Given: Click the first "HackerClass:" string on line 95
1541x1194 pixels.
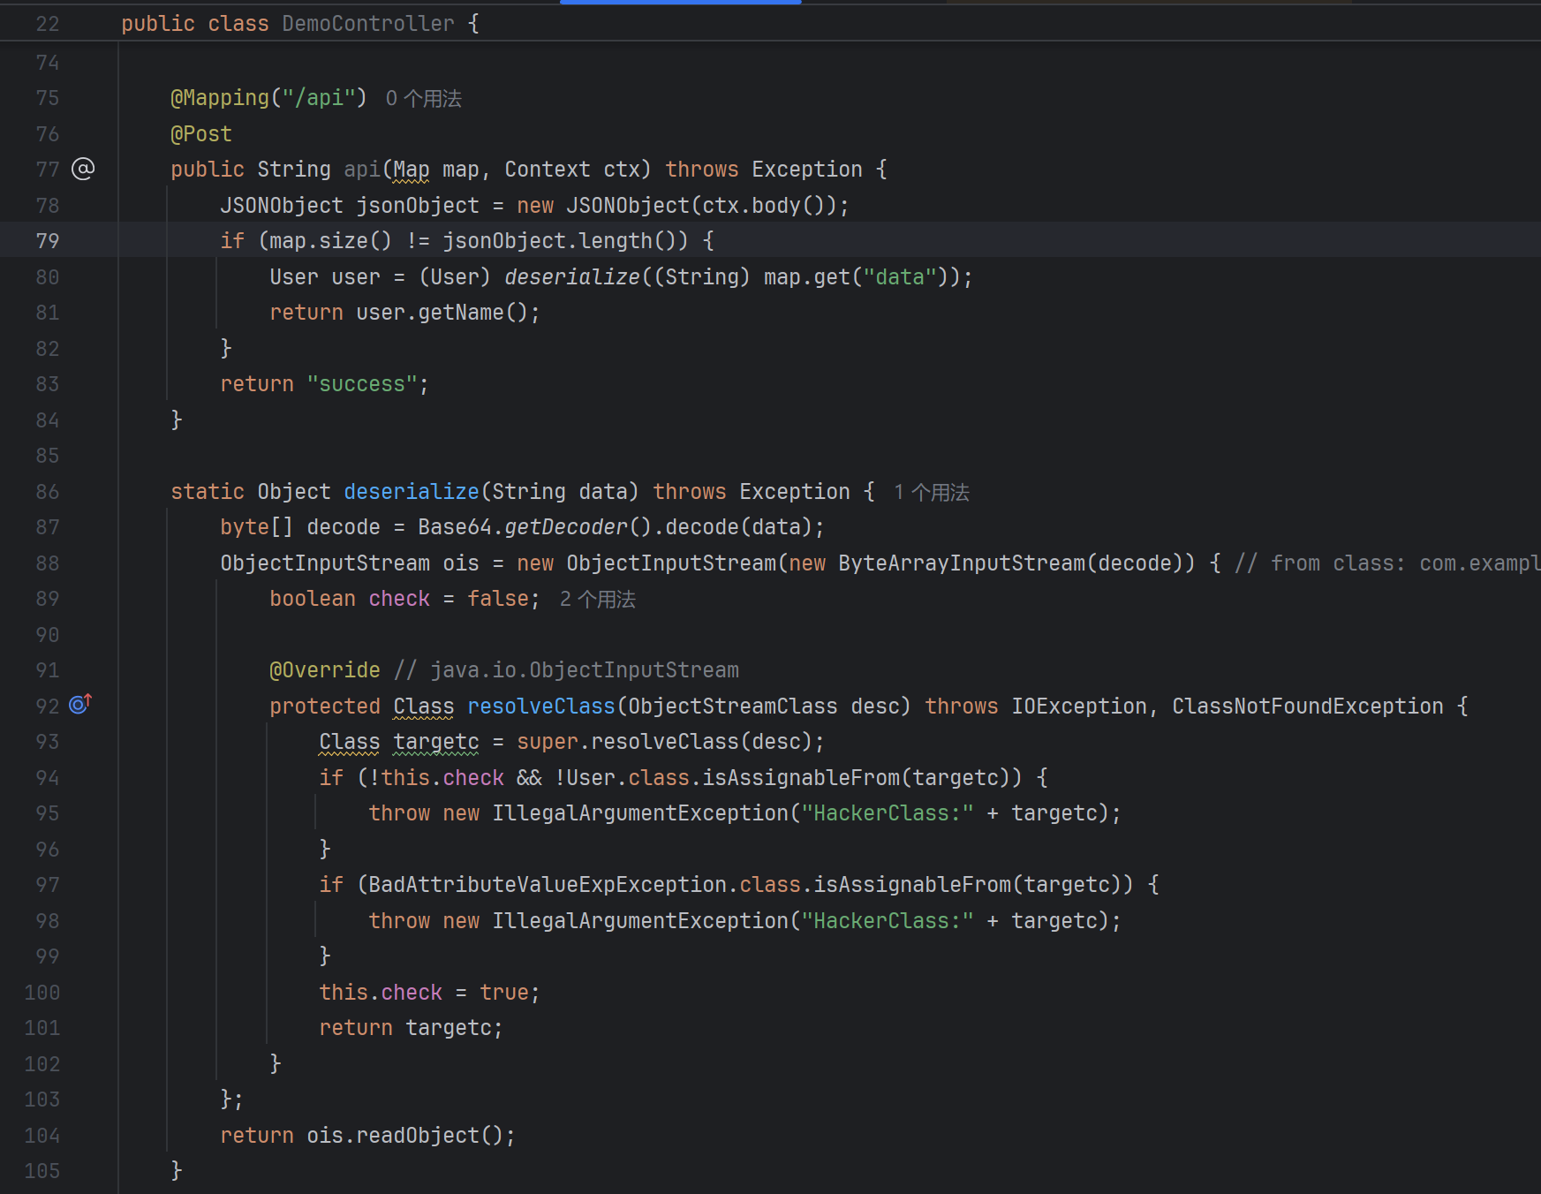Looking at the screenshot, I should [x=888, y=813].
